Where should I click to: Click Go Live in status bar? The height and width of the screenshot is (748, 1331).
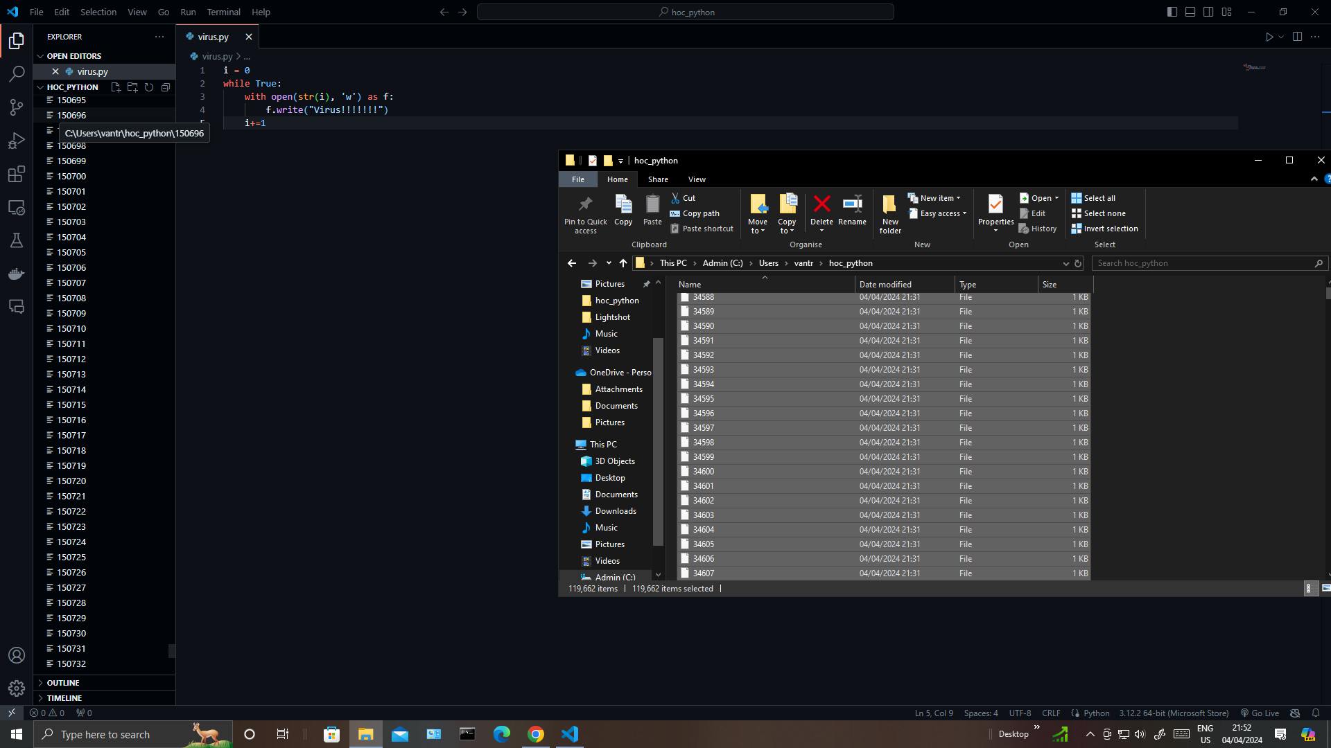pos(1260,713)
